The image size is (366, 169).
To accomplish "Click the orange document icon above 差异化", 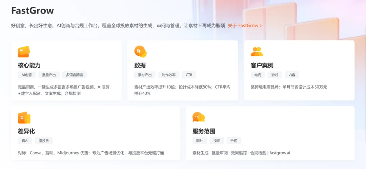I will 24,118.
